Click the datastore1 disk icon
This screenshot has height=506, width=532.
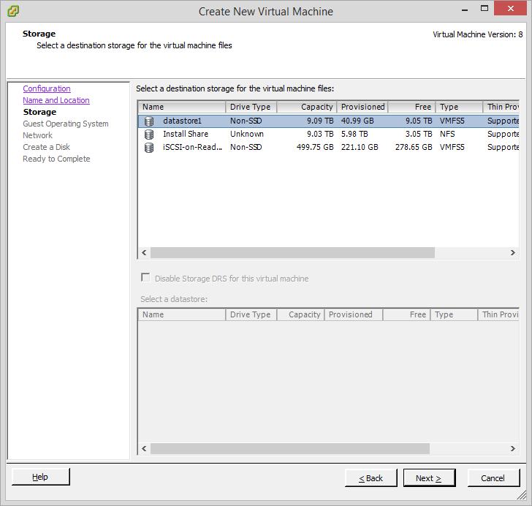(x=149, y=121)
